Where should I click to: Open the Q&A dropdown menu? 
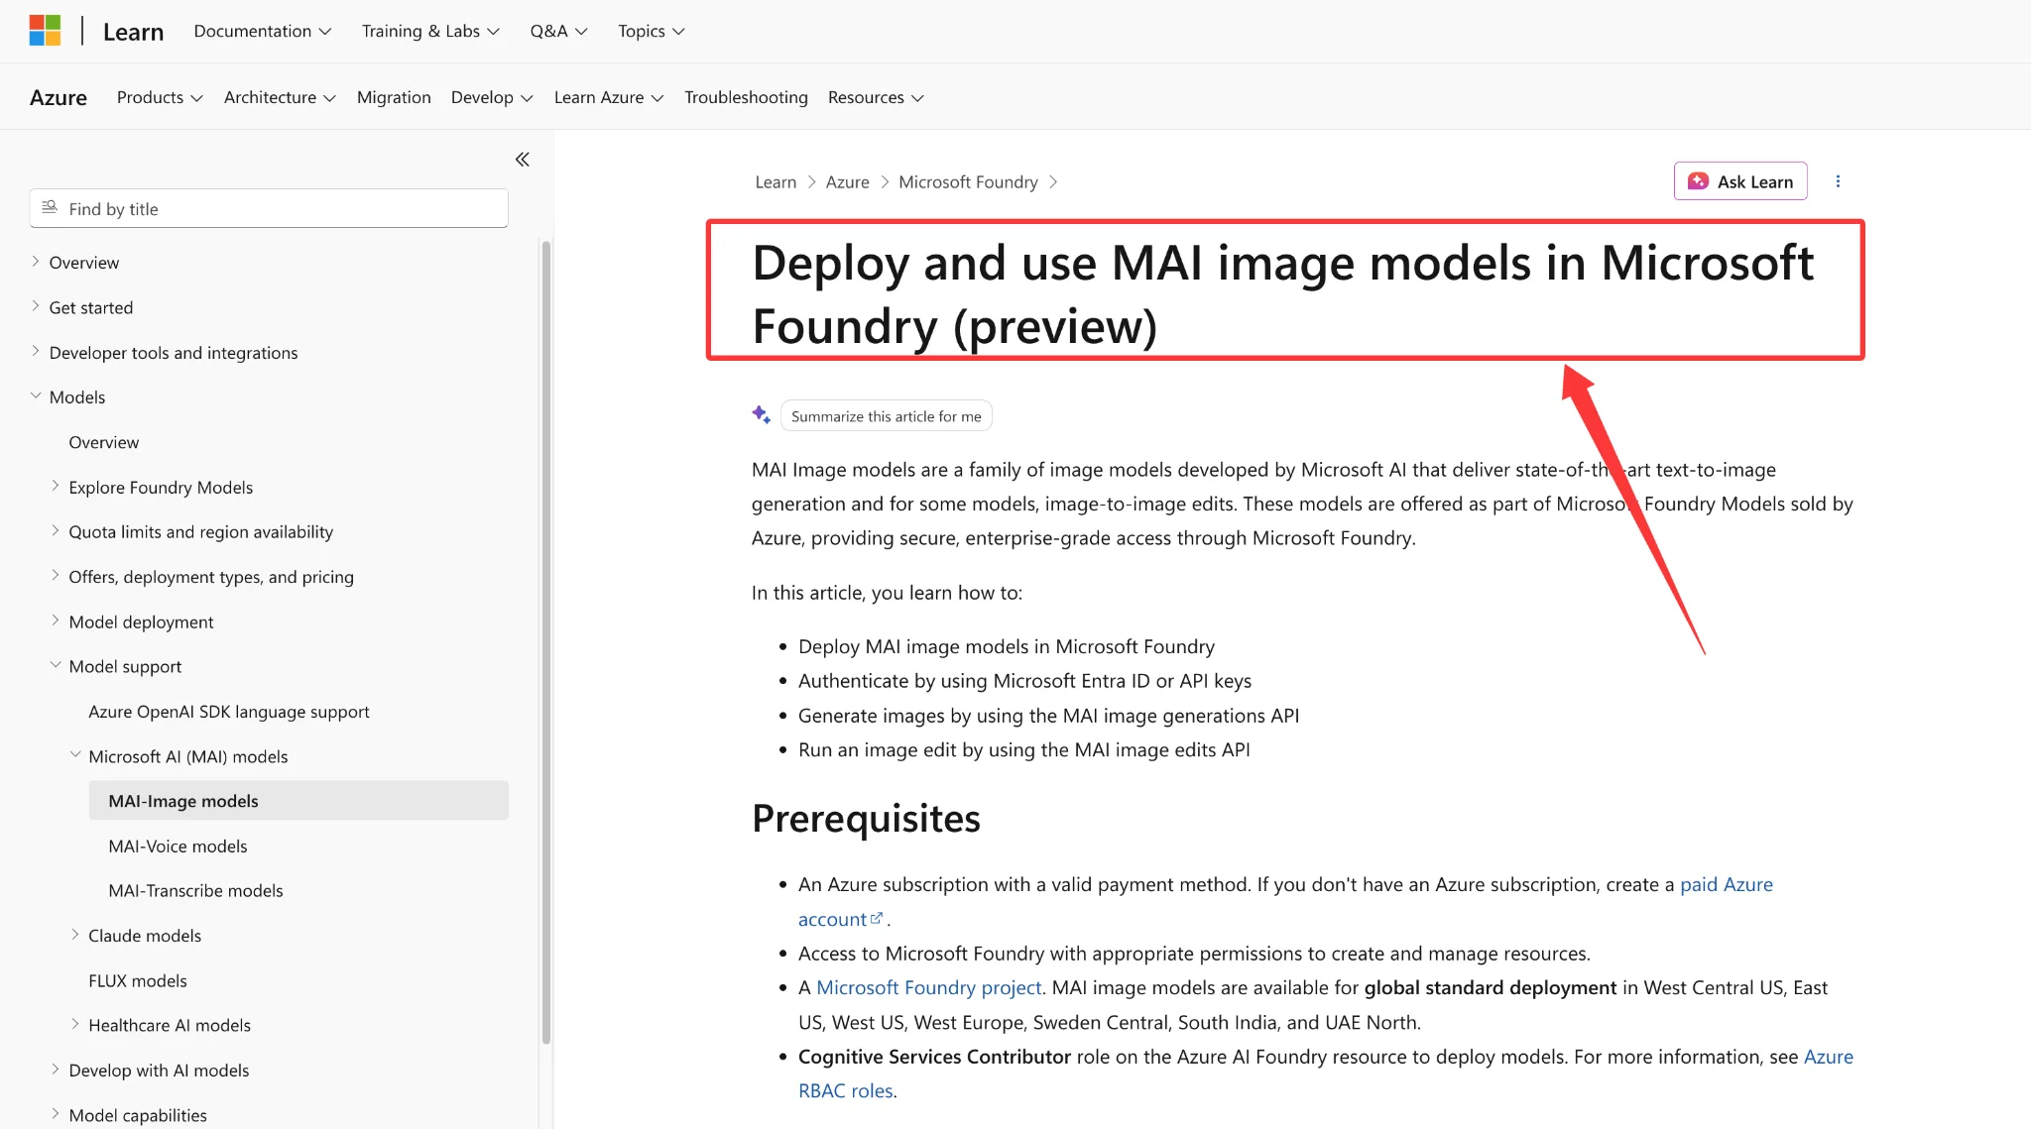[558, 31]
